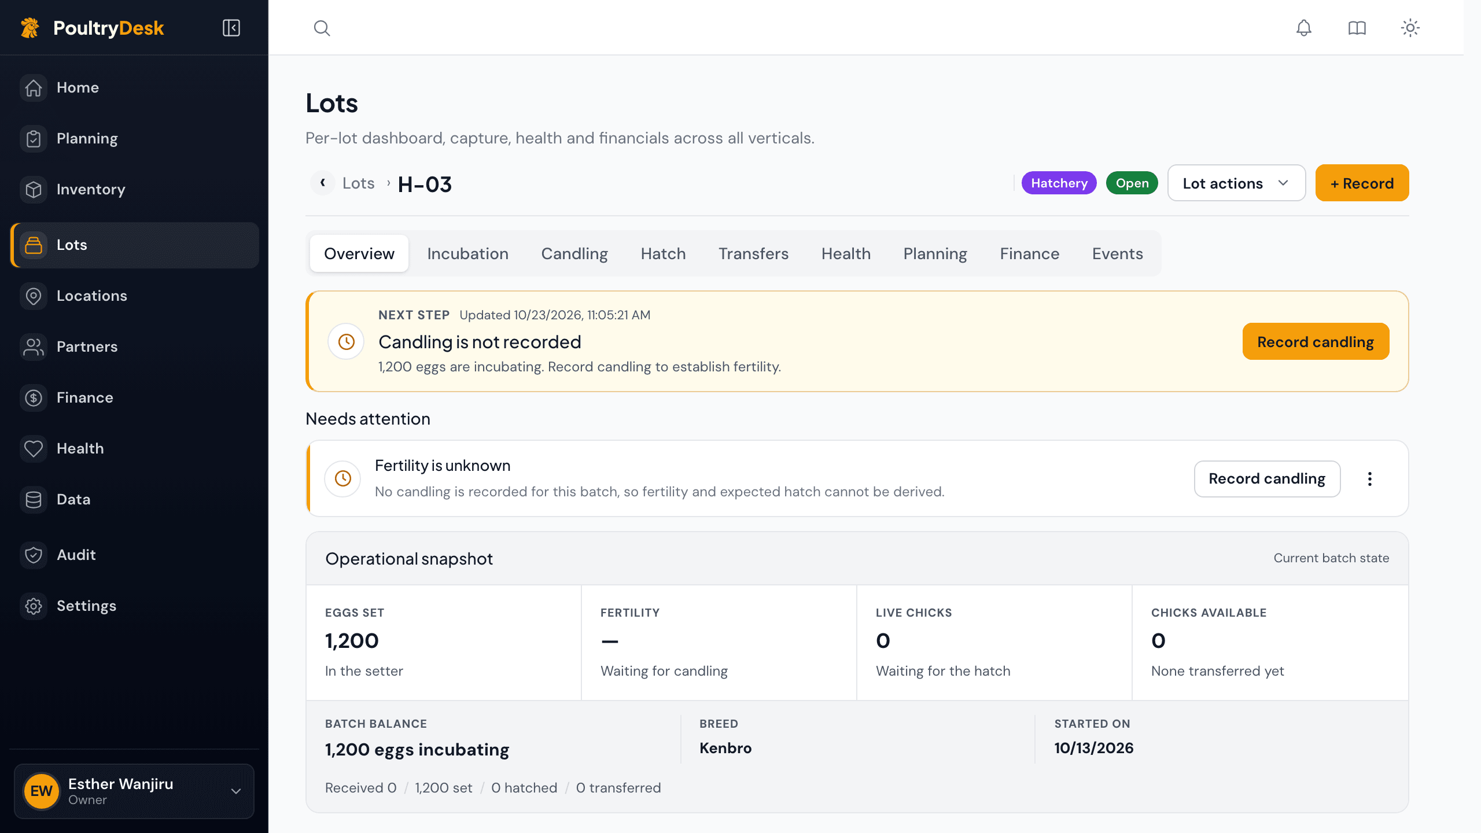Click Record candling in Fertility is unknown card

tap(1267, 478)
